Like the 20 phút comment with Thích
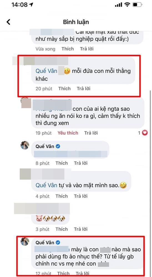 point(64,89)
